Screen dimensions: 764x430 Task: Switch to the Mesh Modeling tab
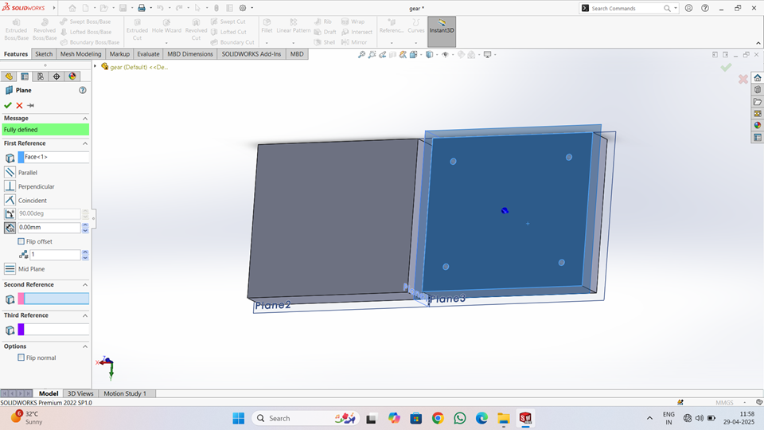point(80,54)
